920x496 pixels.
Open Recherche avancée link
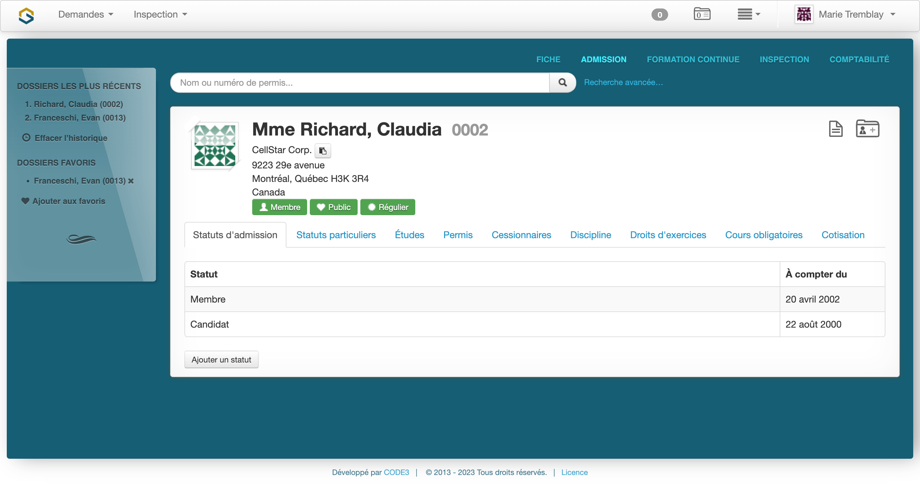coord(623,82)
